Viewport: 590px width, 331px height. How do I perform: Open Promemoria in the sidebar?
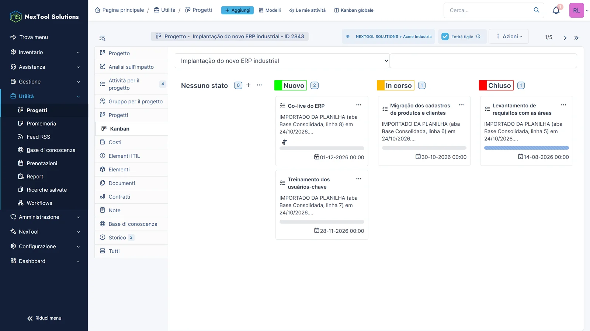[x=41, y=124]
